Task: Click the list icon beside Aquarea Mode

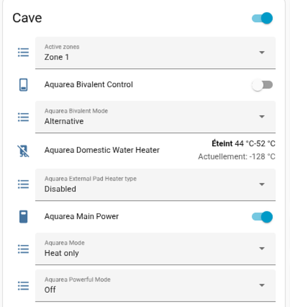Action: (23, 249)
